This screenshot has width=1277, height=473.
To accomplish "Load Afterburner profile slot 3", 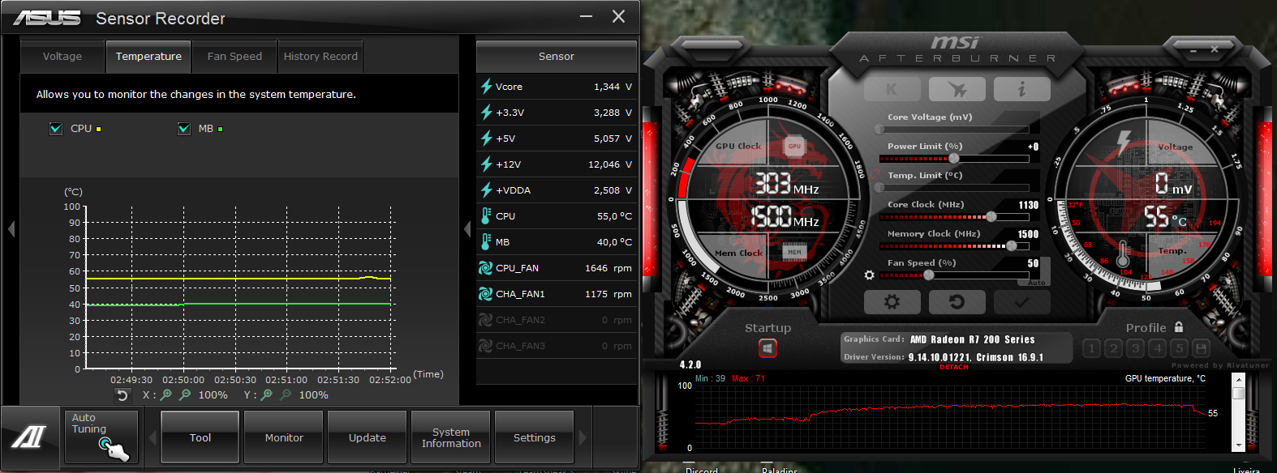I will [1136, 348].
